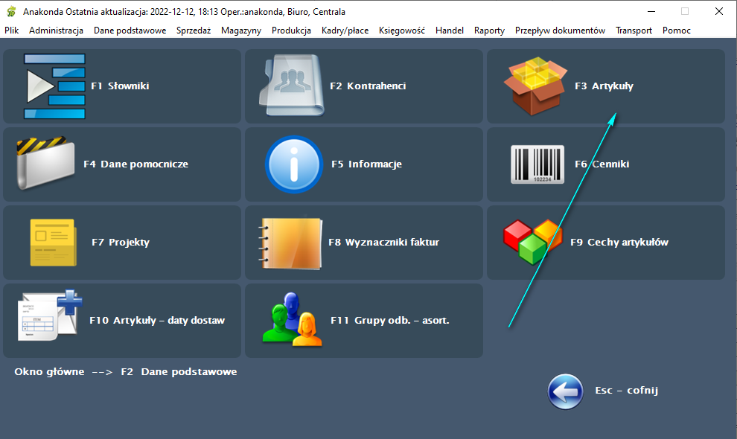
Task: Open the F11 Grupy odb. people icon
Action: tap(292, 320)
